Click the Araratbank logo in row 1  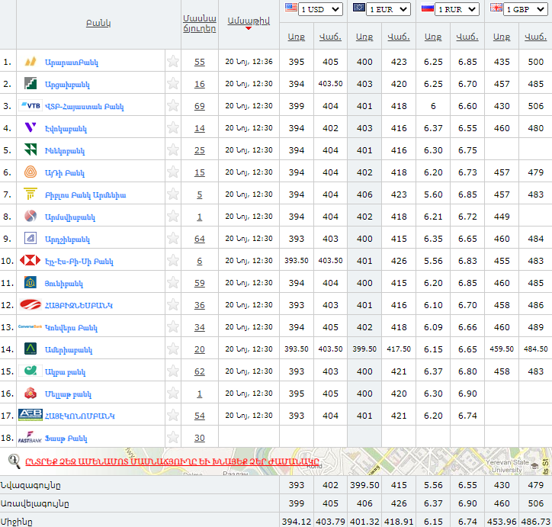pos(30,61)
